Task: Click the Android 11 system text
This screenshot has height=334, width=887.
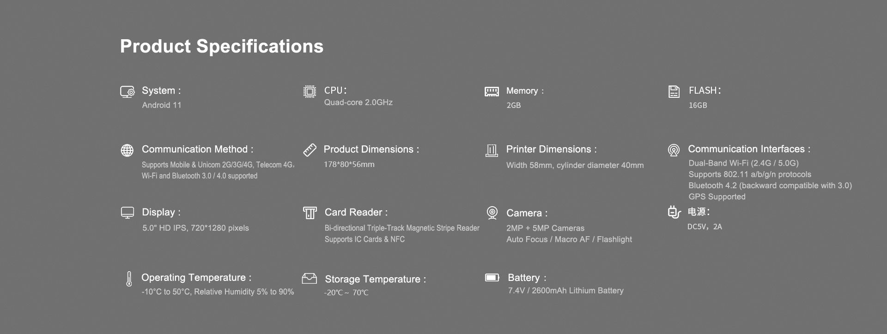Action: [x=162, y=105]
